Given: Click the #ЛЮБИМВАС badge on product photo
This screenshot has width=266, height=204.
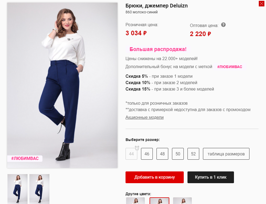Looking at the screenshot, I should pyautogui.click(x=25, y=159).
